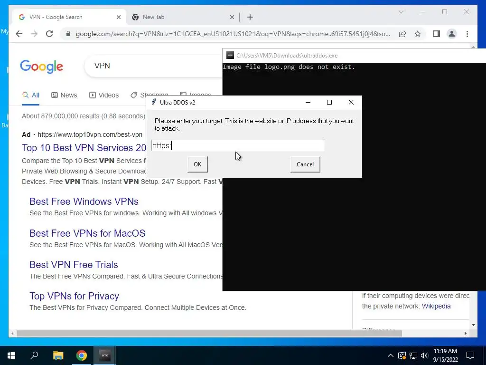Open the volume tray icon
This screenshot has height=365, width=486.
424,355
